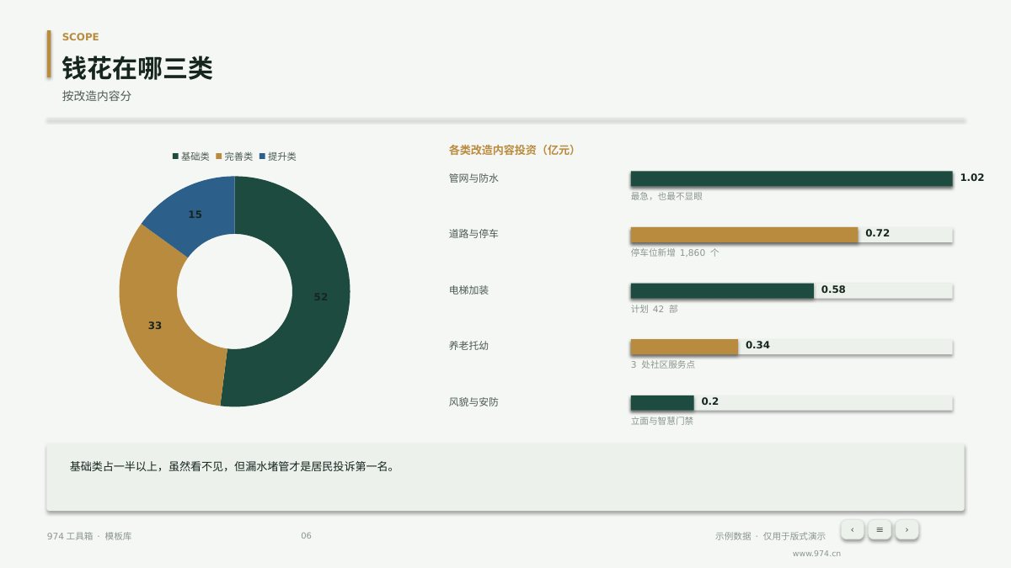Click the row label 道路与停车

(473, 234)
